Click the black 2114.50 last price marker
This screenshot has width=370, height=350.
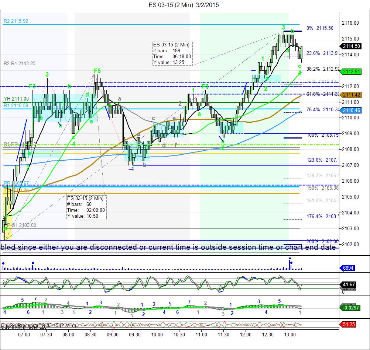click(351, 46)
